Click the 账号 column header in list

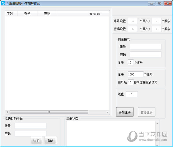[x=27, y=13]
